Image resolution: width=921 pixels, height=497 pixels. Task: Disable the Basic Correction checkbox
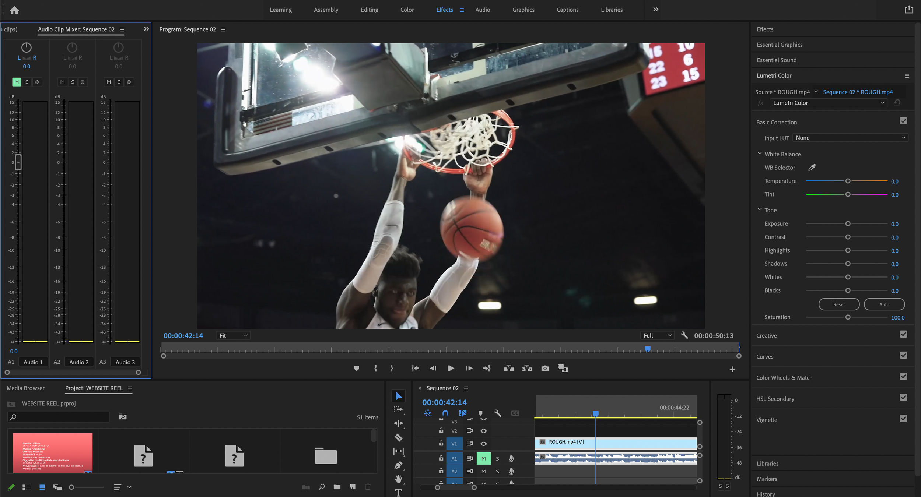point(903,121)
